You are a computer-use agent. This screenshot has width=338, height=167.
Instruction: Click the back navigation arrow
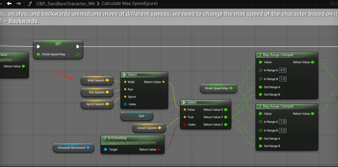click(x=9, y=3)
